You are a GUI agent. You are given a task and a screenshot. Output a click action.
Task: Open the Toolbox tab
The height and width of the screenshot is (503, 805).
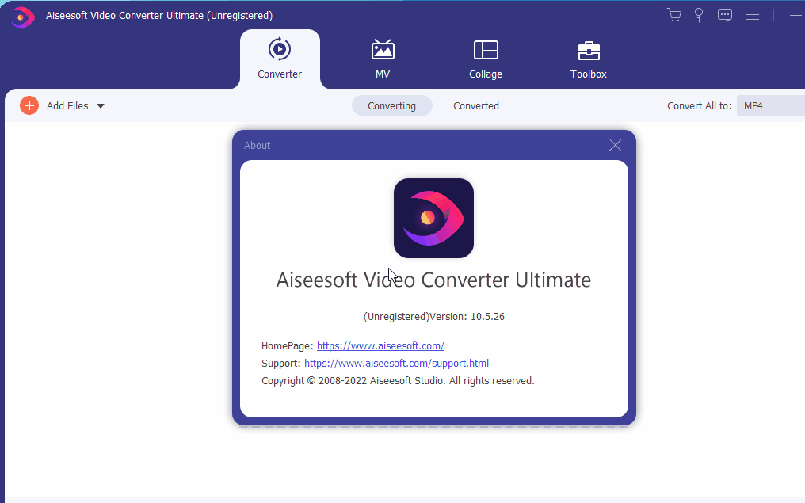tap(589, 59)
